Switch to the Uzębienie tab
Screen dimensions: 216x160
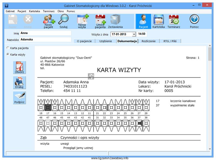point(106,41)
